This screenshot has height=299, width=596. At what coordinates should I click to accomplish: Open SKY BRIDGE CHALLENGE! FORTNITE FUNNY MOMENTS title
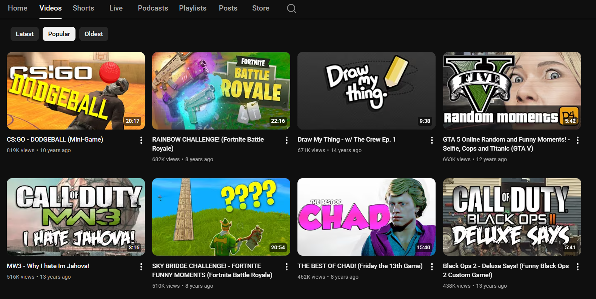pos(212,270)
